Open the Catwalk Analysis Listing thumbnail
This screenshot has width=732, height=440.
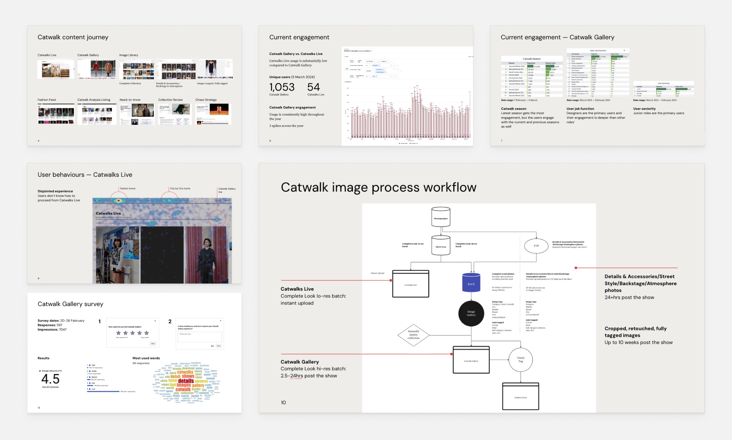97,114
